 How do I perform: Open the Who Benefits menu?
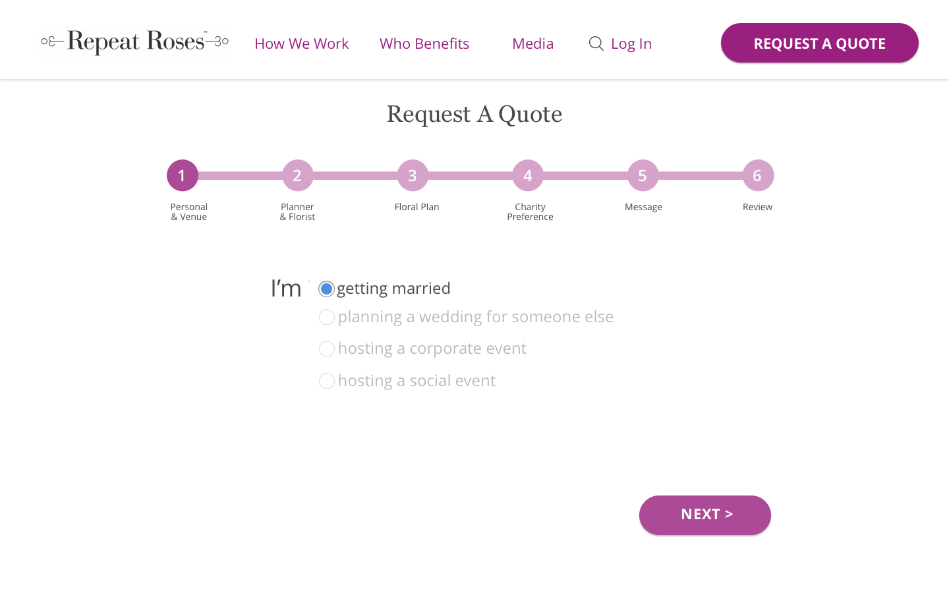(x=424, y=43)
